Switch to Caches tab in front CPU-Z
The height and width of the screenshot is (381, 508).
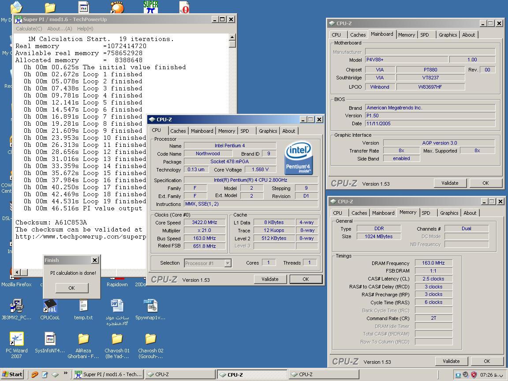(x=178, y=131)
